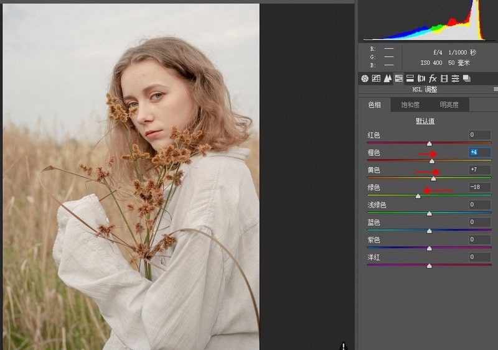
Task: Click the 蓝色 value field
Action: click(x=480, y=222)
